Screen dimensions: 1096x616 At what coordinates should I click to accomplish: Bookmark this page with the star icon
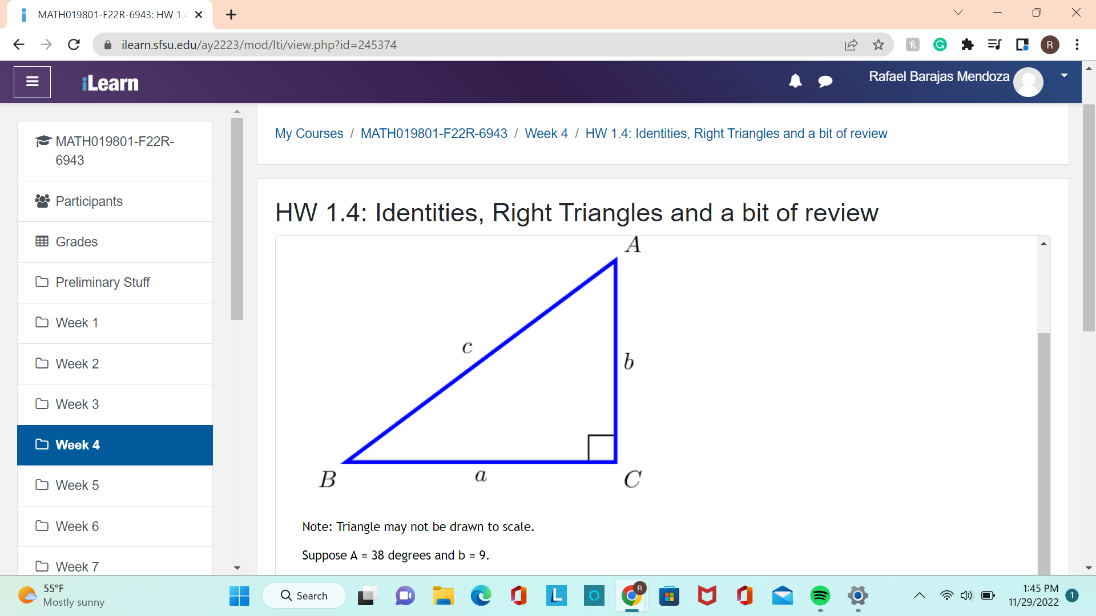pyautogui.click(x=879, y=44)
